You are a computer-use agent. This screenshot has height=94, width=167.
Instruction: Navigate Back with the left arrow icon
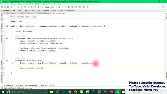pyautogui.click(x=35, y=7)
